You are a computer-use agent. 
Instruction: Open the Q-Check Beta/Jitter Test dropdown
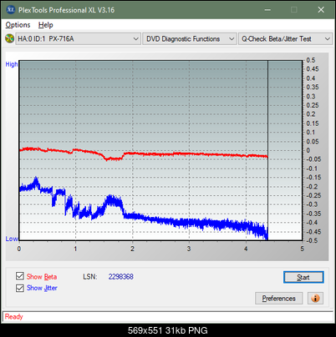click(x=285, y=39)
